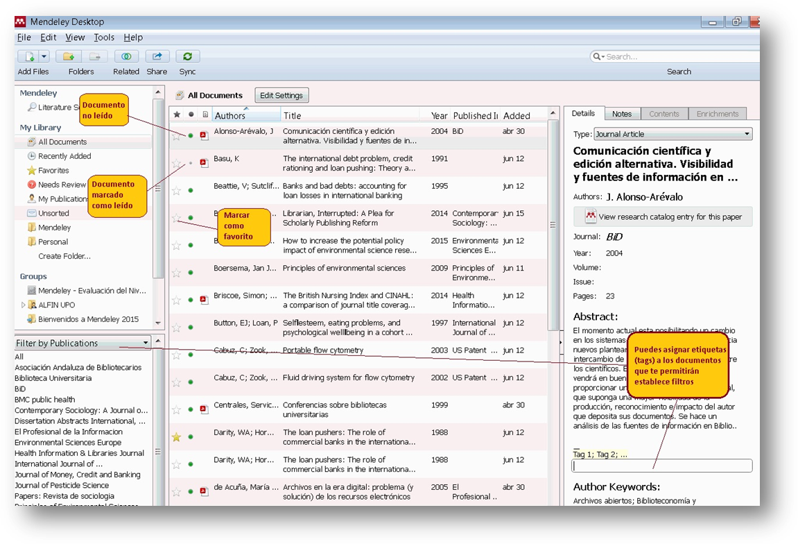Click the Mendeley logo in the title bar
Image resolution: width=798 pixels, height=544 pixels.
(20, 22)
